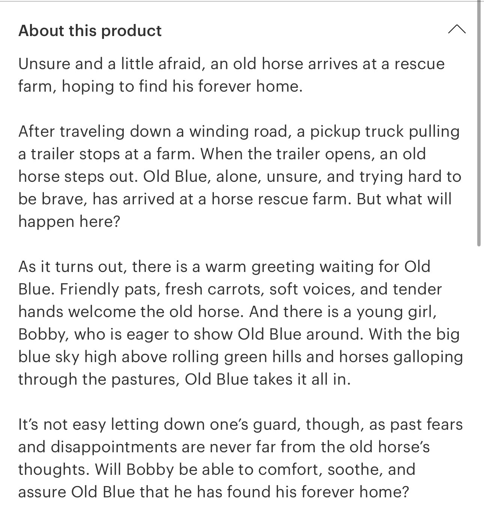Click the line starting 'It's not easy letting down'
This screenshot has width=484, height=515.
240,424
